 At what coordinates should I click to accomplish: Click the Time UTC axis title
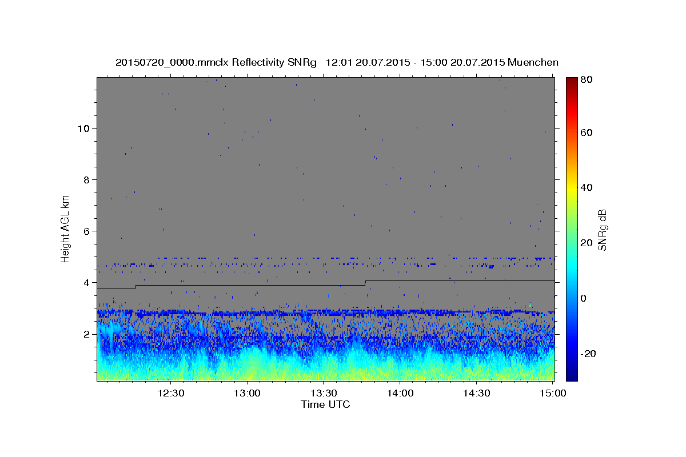[325, 404]
